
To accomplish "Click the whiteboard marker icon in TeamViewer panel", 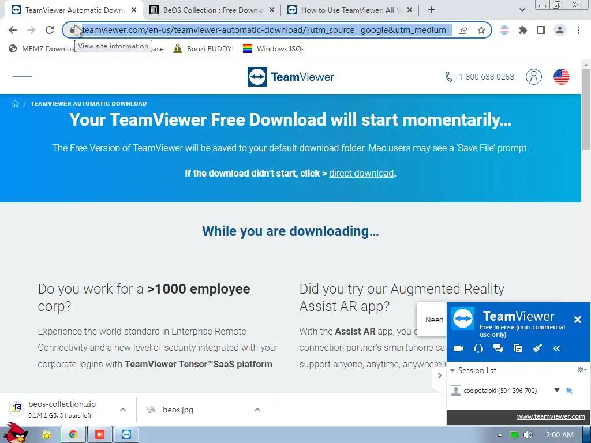I will tap(537, 348).
